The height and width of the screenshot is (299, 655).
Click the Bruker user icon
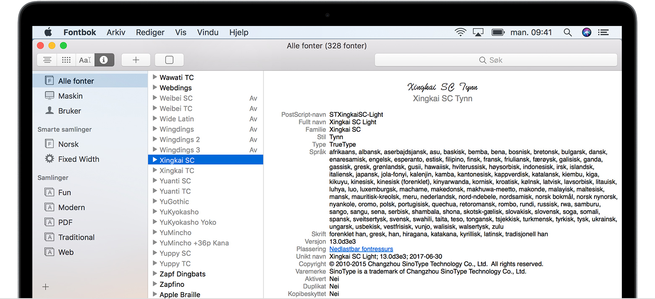click(50, 111)
